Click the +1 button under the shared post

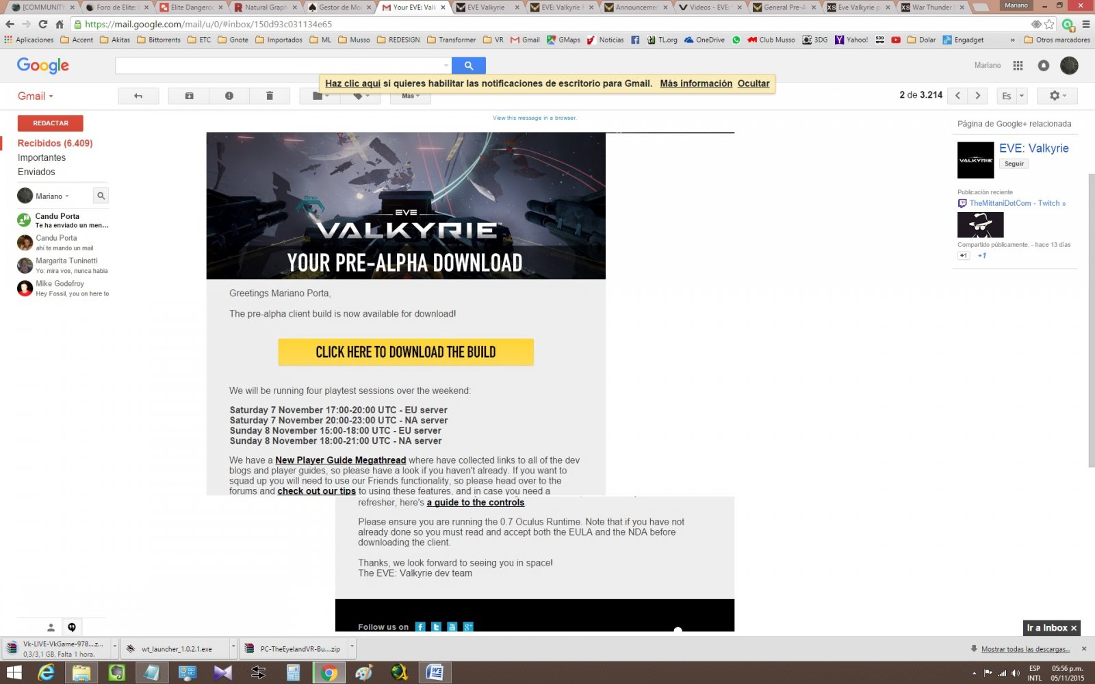(964, 256)
